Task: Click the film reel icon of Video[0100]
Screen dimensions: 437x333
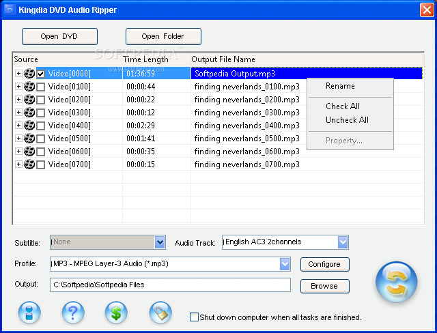Action: [29, 87]
